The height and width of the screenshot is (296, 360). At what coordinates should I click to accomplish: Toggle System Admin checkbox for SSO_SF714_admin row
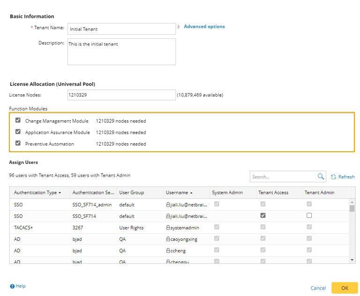point(216,204)
